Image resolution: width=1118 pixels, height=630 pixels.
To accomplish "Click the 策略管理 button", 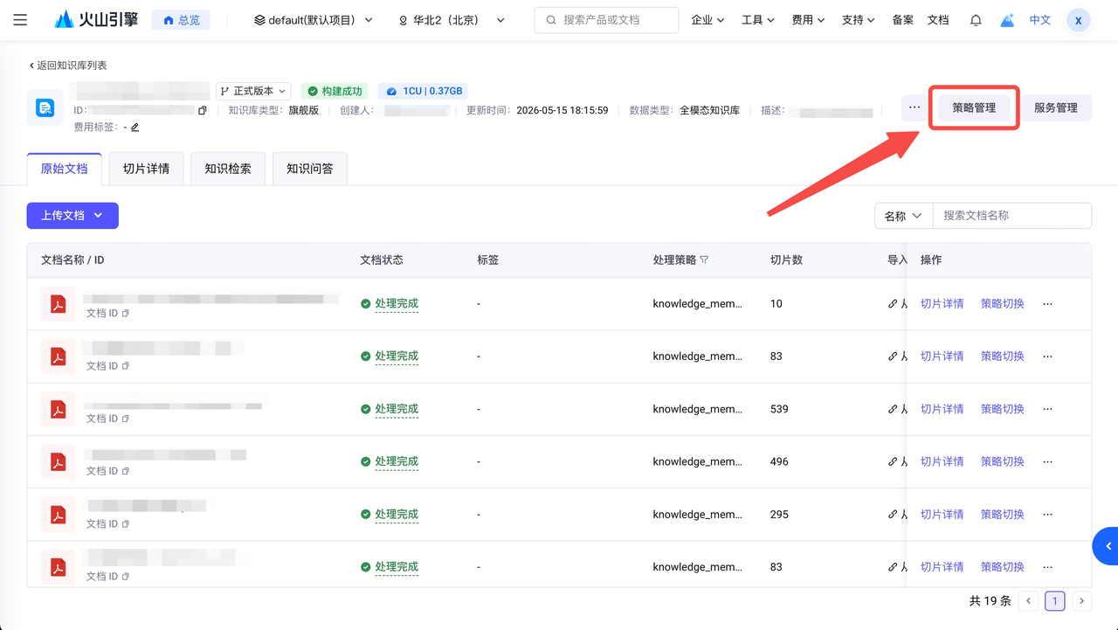I will point(974,107).
